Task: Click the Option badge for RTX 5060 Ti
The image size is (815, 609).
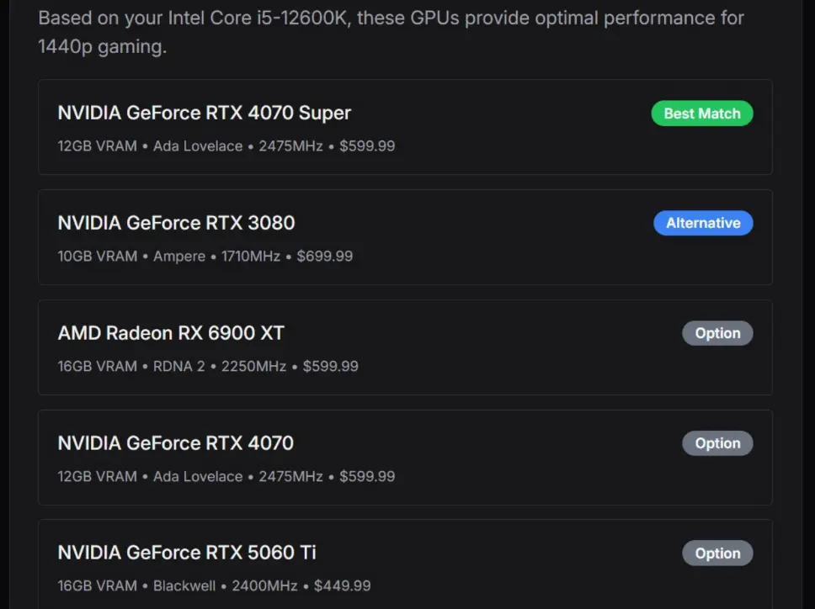Action: click(717, 553)
